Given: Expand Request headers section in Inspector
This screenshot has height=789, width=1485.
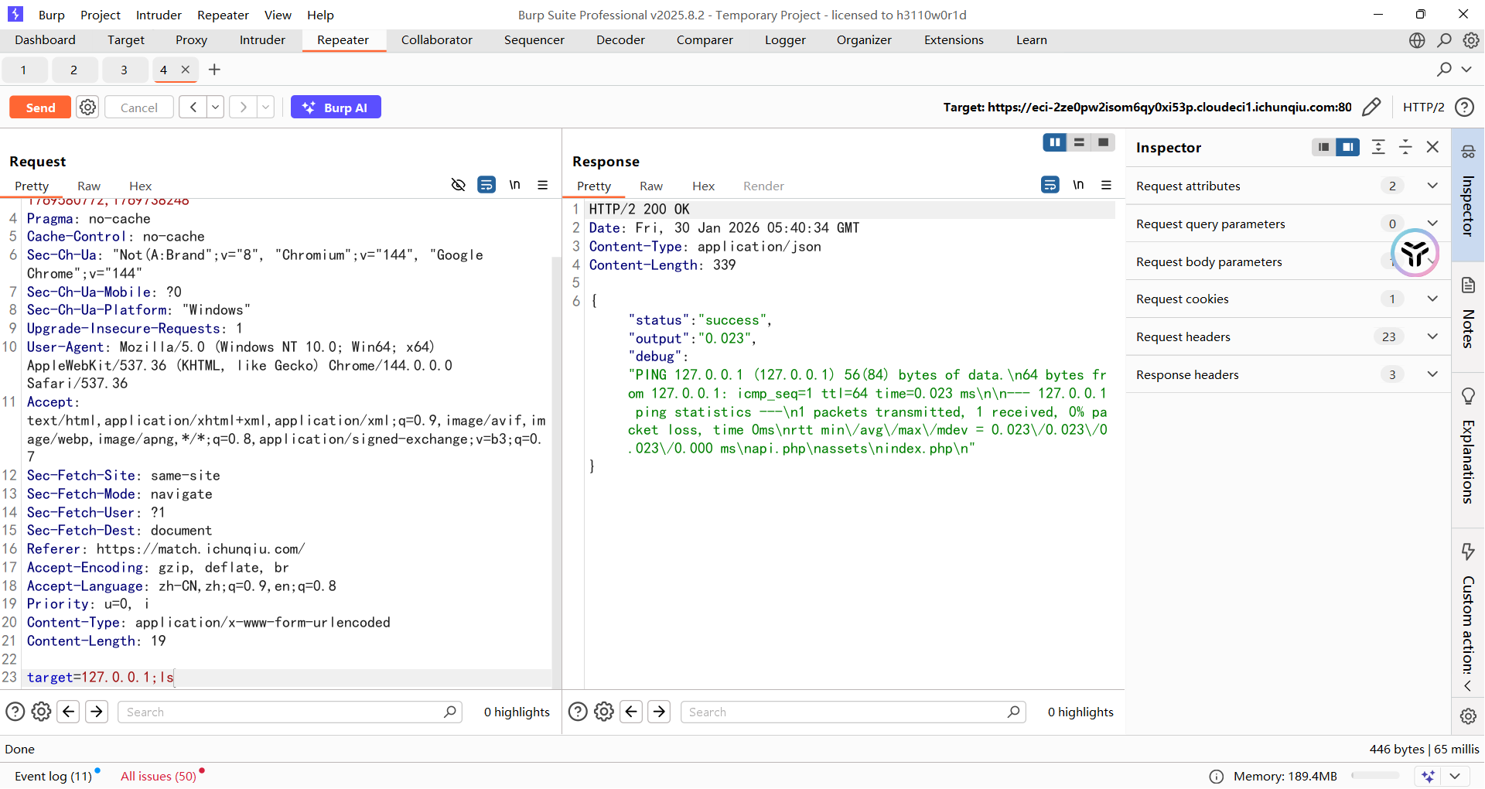Looking at the screenshot, I should tap(1432, 336).
